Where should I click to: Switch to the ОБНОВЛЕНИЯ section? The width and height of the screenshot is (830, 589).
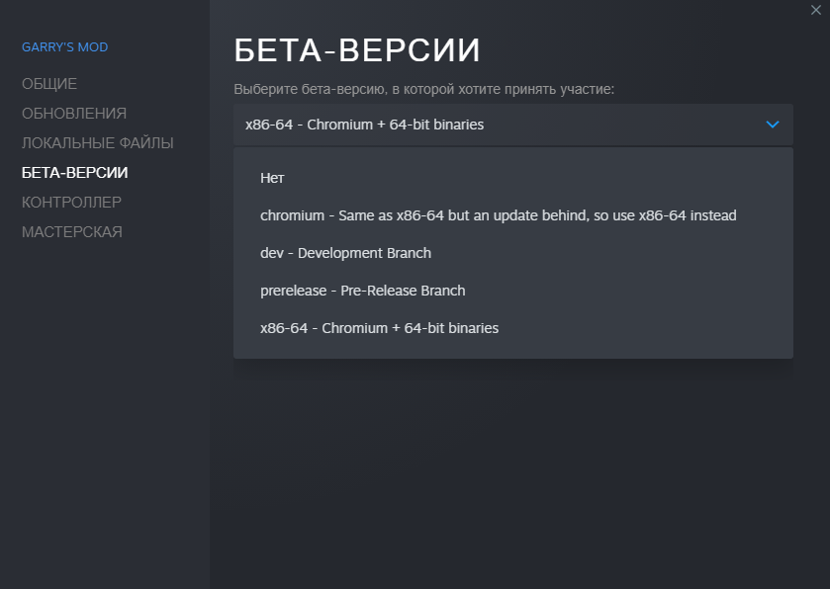[74, 114]
